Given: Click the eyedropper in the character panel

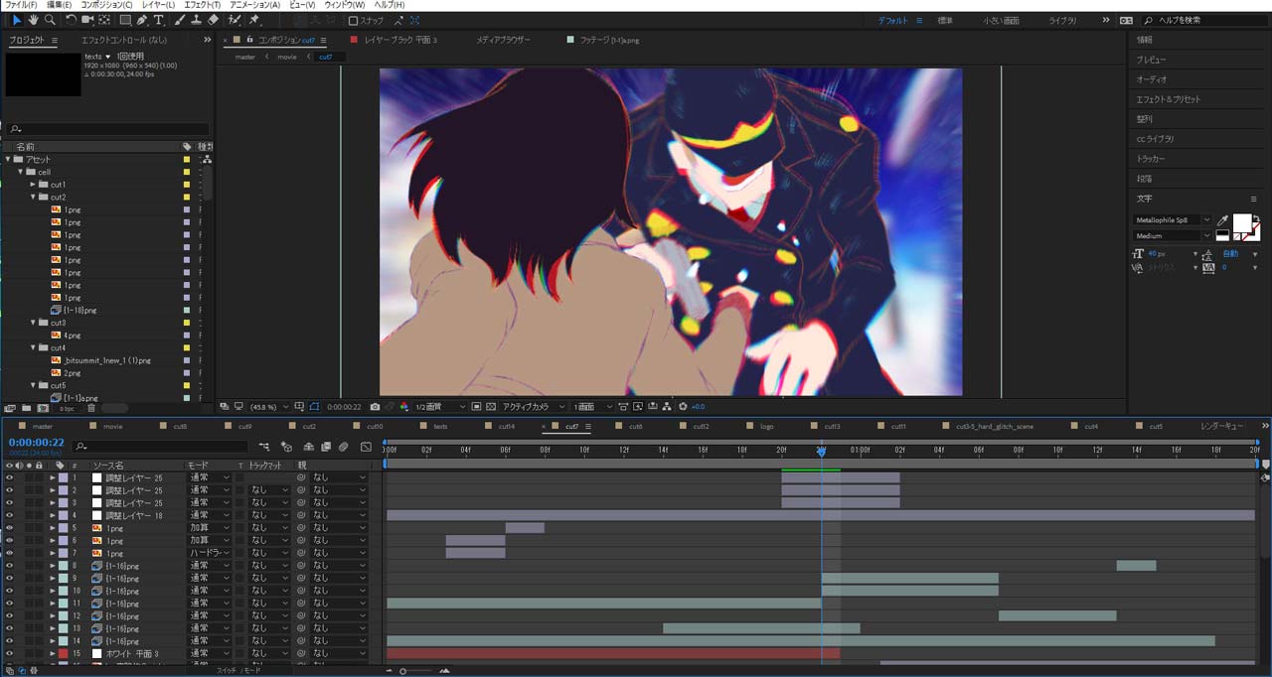Looking at the screenshot, I should click(1222, 220).
